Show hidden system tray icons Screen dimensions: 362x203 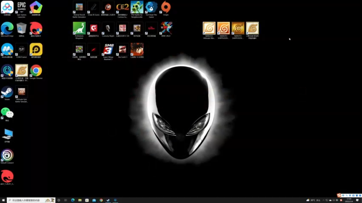coord(323,200)
